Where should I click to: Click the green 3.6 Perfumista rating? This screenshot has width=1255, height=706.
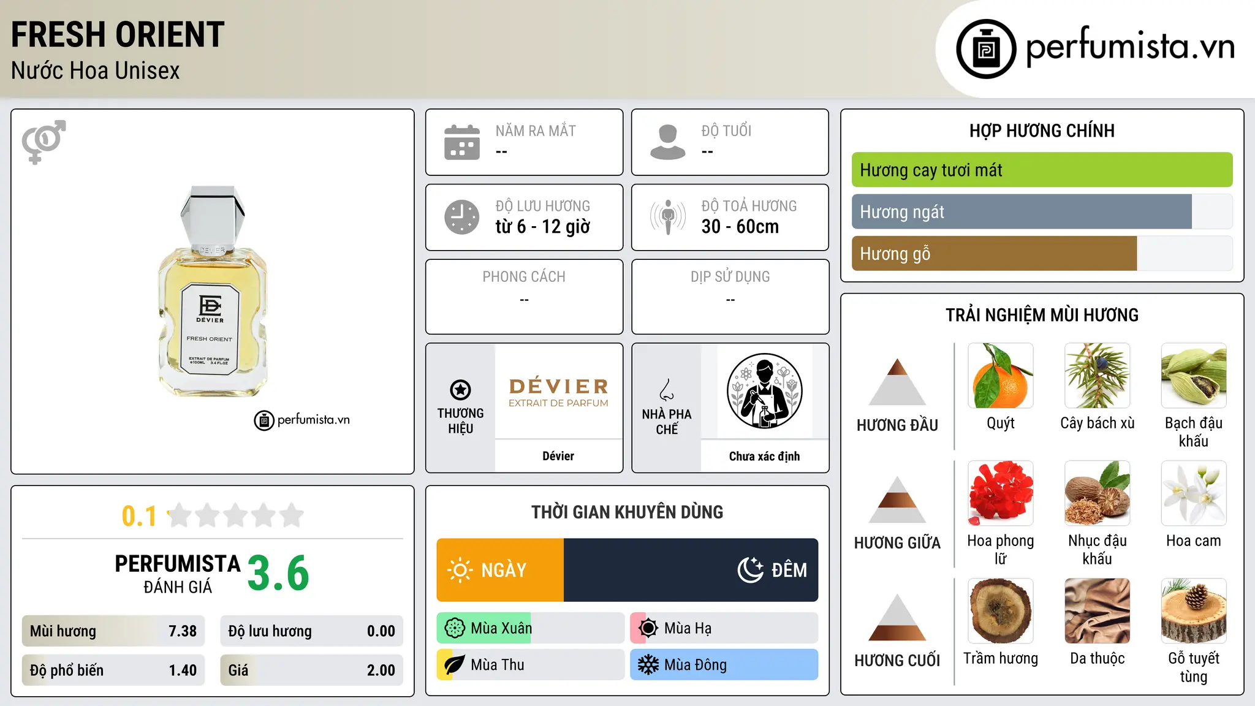tap(278, 574)
